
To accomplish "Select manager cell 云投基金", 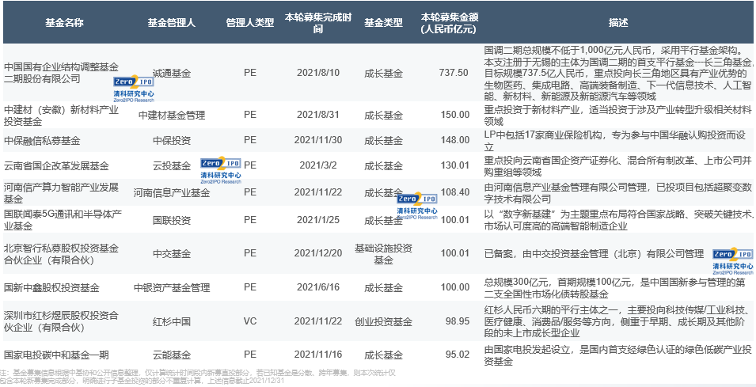I will [172, 165].
